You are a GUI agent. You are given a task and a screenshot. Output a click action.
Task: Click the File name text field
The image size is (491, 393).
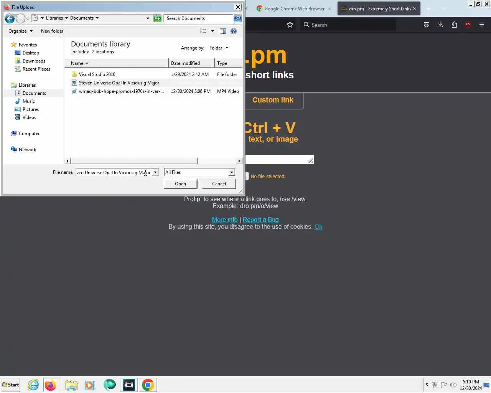tap(114, 173)
